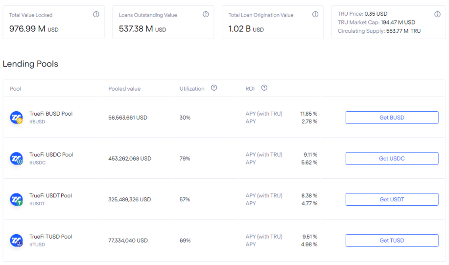Open Total Loan Origination Value help icon

315,14
